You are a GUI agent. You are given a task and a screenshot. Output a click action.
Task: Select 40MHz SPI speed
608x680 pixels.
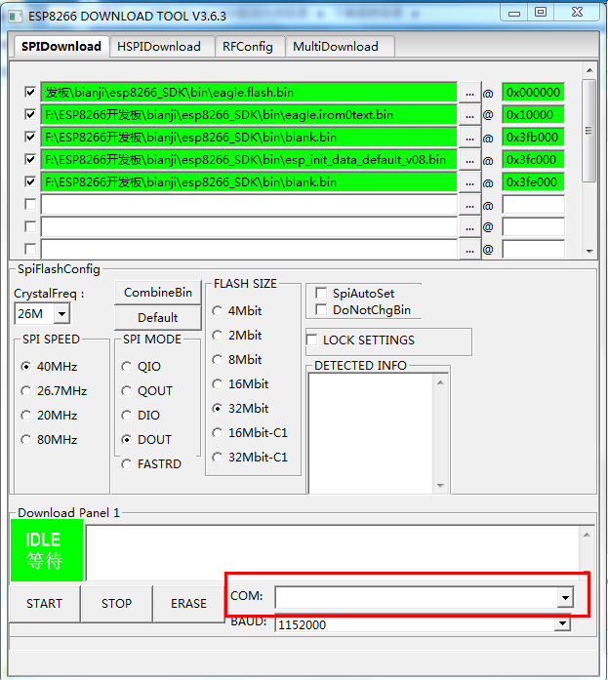point(26,367)
